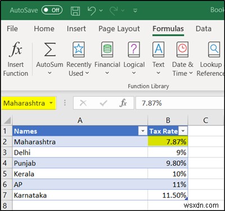Switch to the Data tab
The image size is (225, 211).
pos(204,29)
